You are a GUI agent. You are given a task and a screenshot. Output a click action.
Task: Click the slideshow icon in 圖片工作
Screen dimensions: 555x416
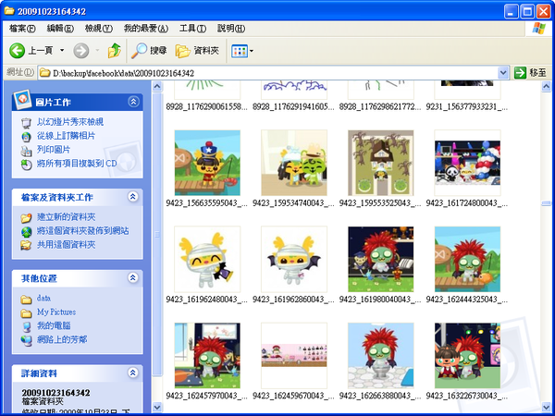(26, 123)
